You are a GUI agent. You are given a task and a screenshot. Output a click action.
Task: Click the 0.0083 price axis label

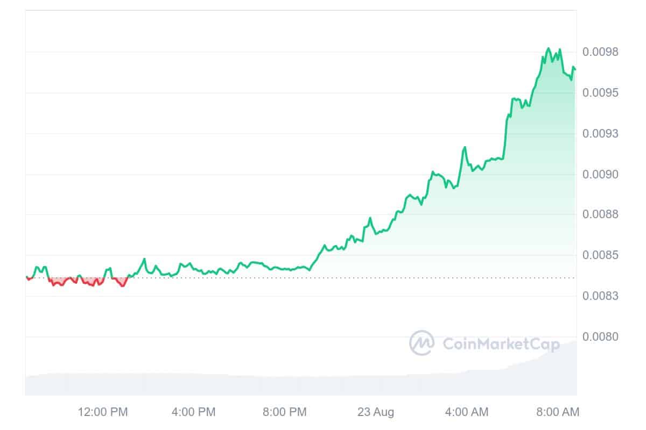click(600, 296)
